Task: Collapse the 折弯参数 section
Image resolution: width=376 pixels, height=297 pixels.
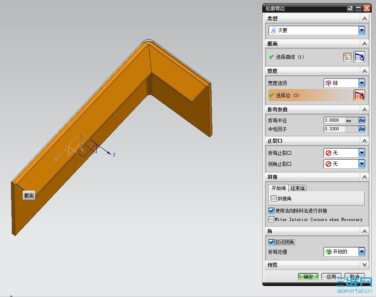Action: [x=365, y=109]
